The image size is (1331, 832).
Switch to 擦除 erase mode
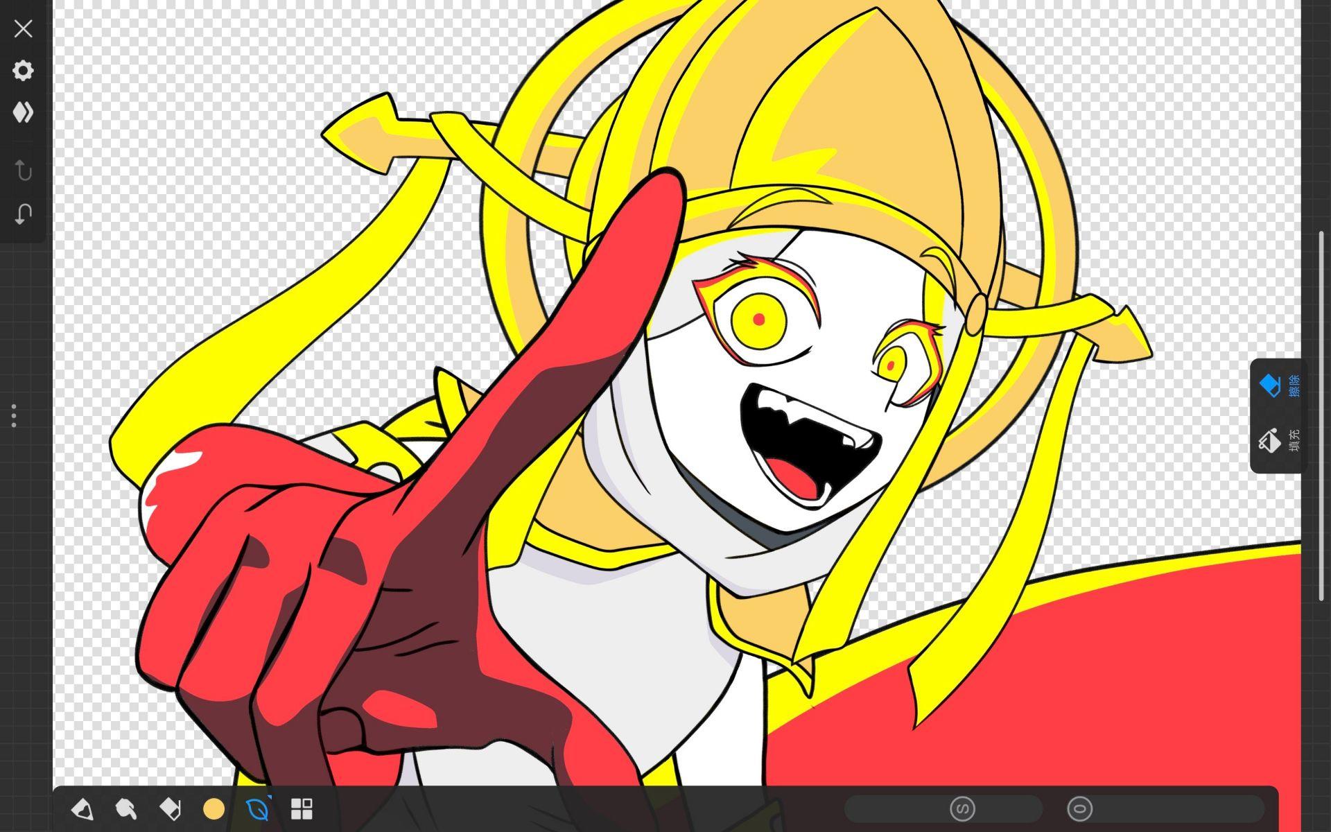click(1278, 385)
